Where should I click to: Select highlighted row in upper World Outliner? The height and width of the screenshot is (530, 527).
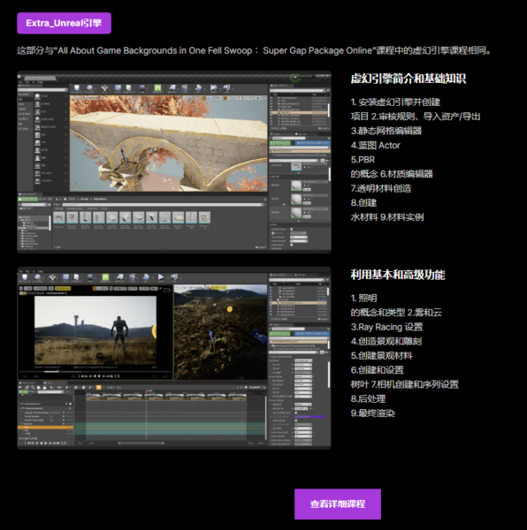[x=298, y=112]
